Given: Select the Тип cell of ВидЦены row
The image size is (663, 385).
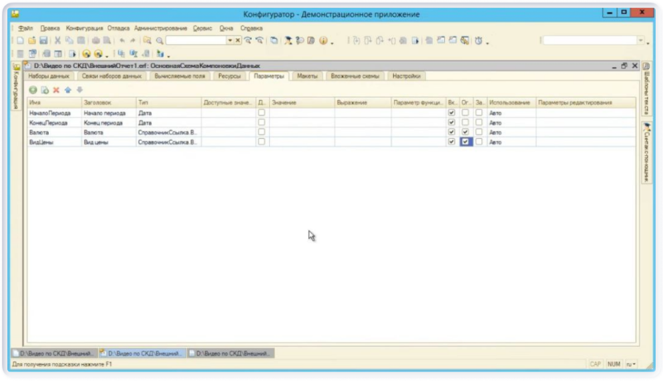Looking at the screenshot, I should (167, 142).
